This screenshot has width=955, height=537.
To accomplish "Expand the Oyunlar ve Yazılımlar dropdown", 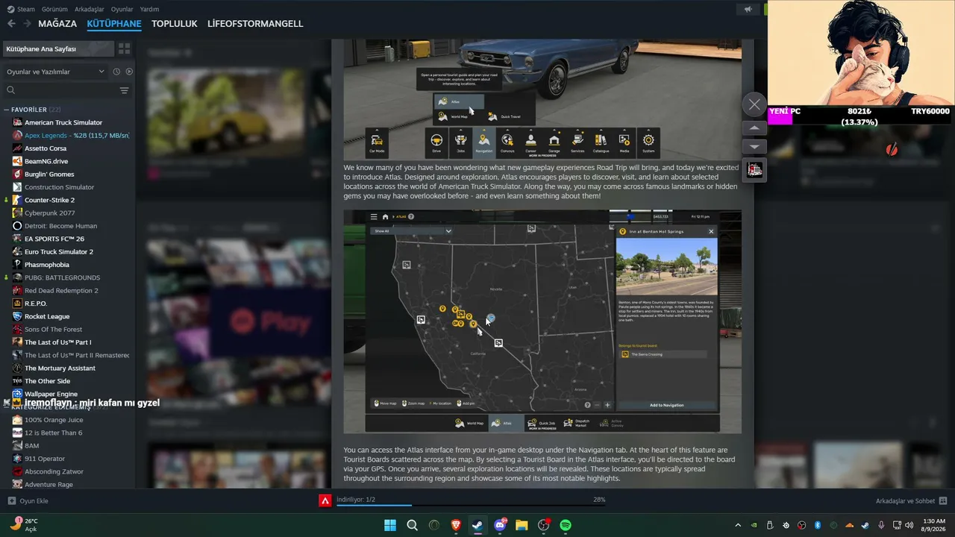I will click(x=56, y=72).
